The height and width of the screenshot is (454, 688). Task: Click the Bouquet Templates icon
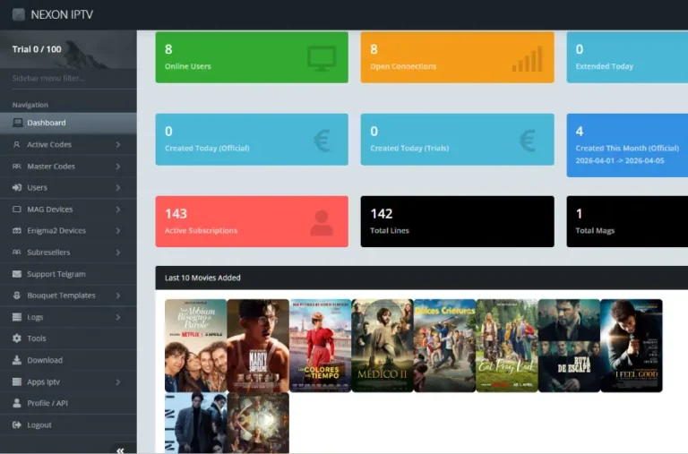point(17,296)
